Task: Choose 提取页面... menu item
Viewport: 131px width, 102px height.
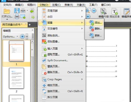Action: pyautogui.click(x=62, y=54)
